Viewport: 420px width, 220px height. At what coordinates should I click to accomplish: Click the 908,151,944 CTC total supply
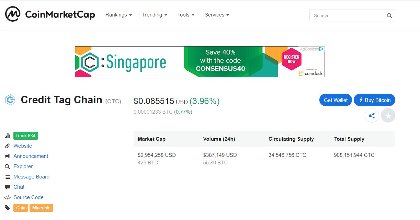pyautogui.click(x=354, y=155)
